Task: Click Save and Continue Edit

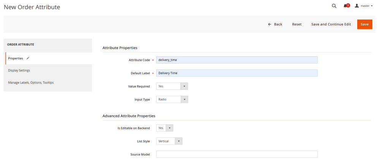Action: pyautogui.click(x=331, y=24)
